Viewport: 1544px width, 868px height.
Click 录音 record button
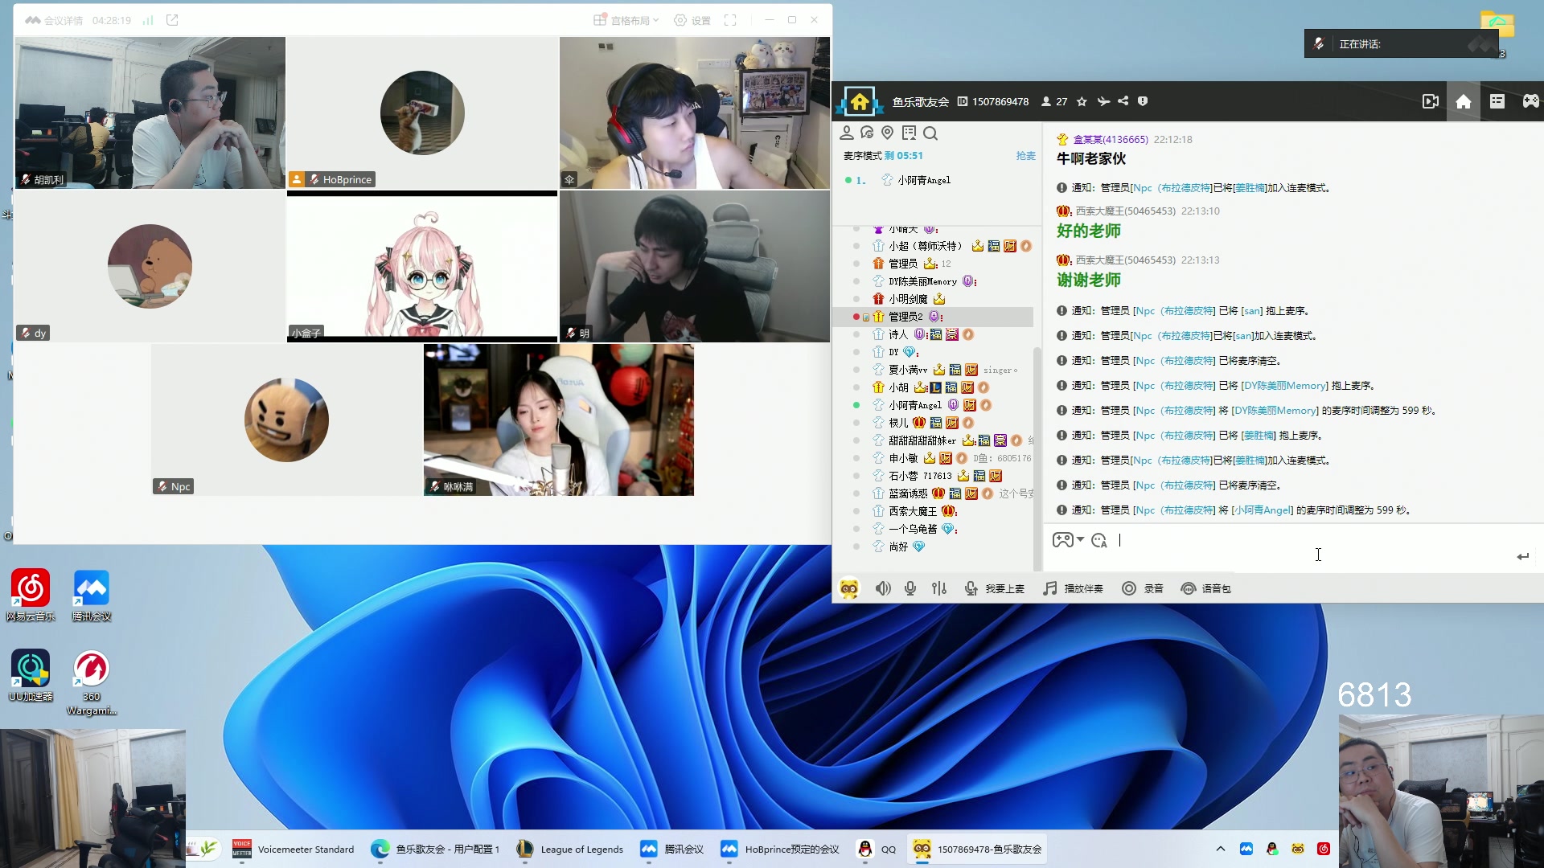1143,589
